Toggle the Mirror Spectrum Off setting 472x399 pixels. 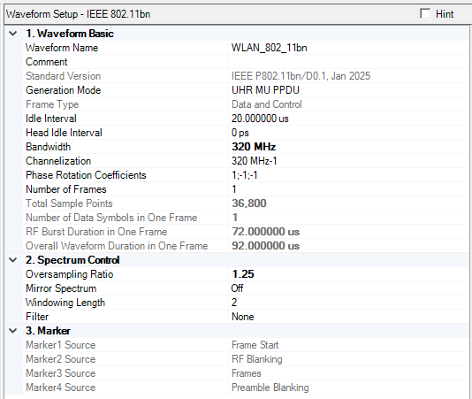[x=348, y=288]
